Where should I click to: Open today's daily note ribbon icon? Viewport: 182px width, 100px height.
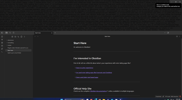coord(2,46)
